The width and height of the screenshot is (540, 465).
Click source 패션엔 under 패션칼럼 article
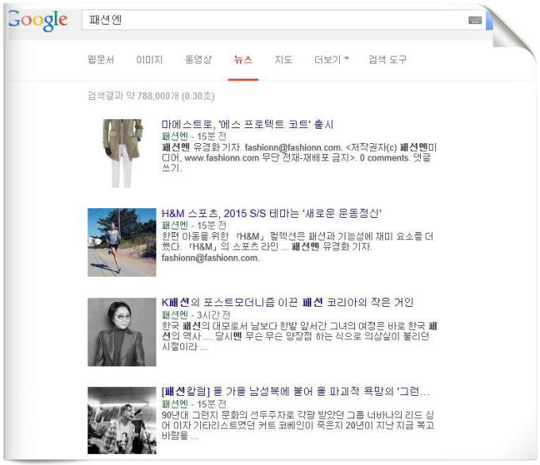coord(175,403)
